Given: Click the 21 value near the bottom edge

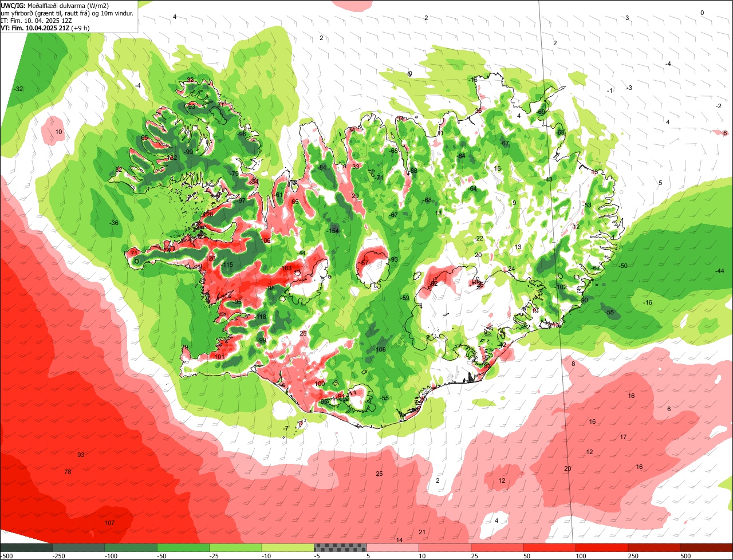Looking at the screenshot, I should point(422,532).
